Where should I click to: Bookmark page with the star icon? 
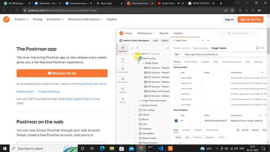(232, 10)
